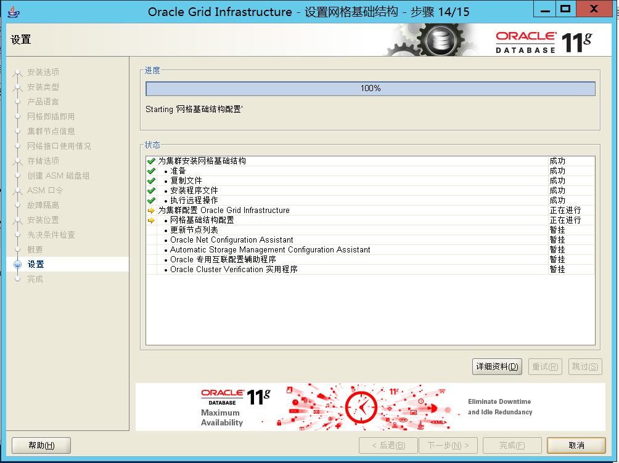Click yellow arrow beside 网格基础结构配置

(151, 220)
